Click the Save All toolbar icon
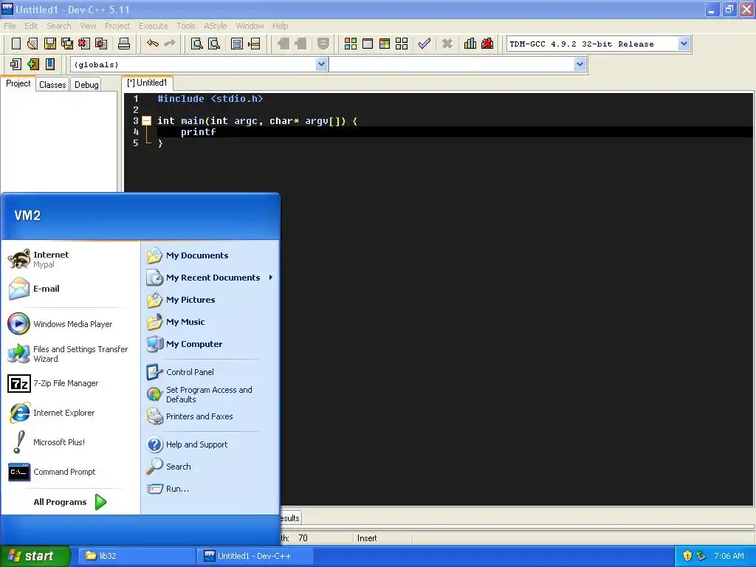Image resolution: width=756 pixels, height=567 pixels. (x=67, y=44)
